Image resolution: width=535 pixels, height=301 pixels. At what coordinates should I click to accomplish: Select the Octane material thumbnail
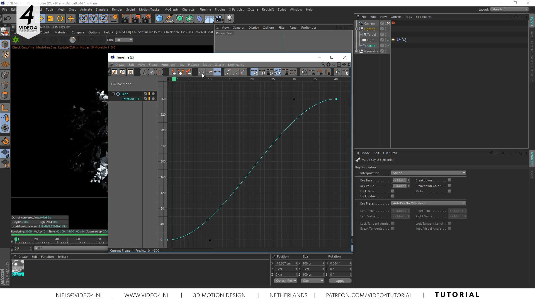(x=17, y=266)
